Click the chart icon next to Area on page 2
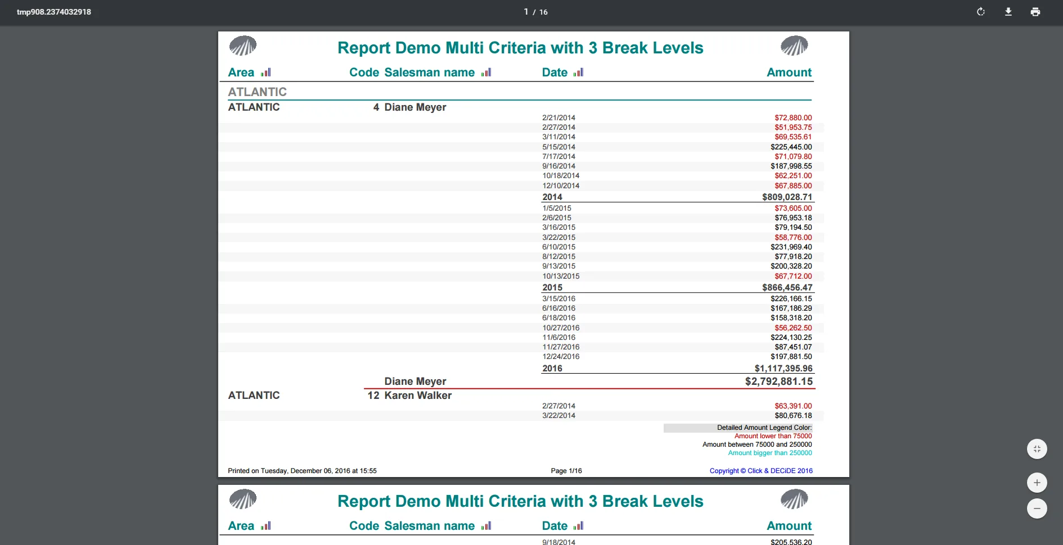 (266, 526)
